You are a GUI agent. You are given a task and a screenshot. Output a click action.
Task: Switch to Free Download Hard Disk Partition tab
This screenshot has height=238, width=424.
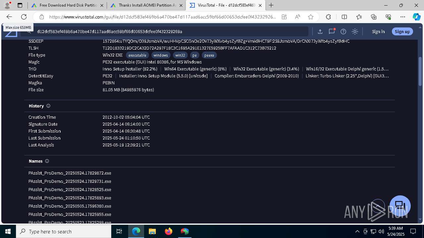click(68, 5)
